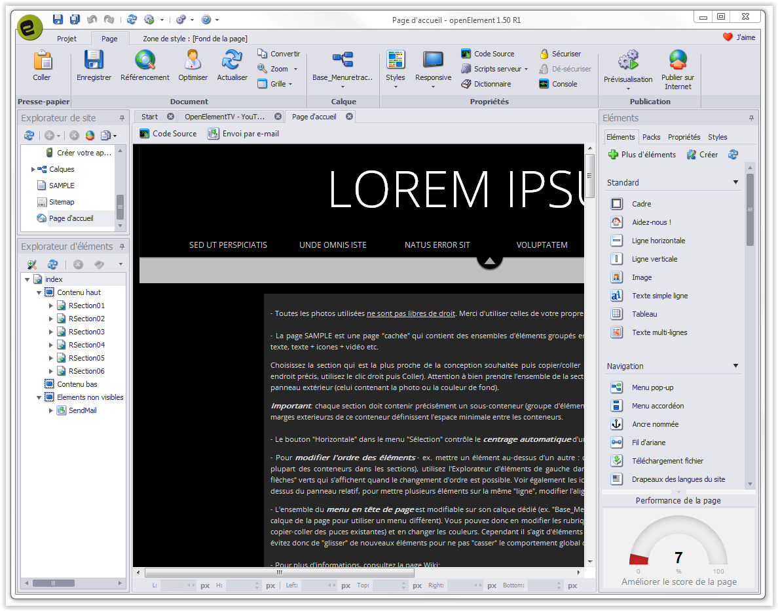This screenshot has height=611, width=778.
Task: Open the Packs tab in Eléments
Action: coord(651,137)
